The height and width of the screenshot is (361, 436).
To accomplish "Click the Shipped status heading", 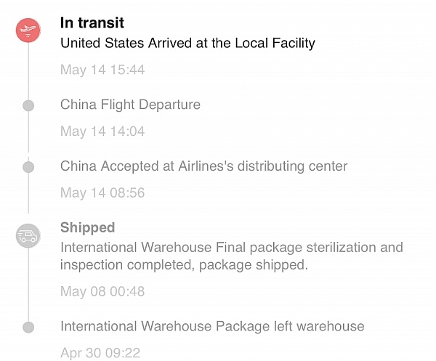I will [x=87, y=227].
